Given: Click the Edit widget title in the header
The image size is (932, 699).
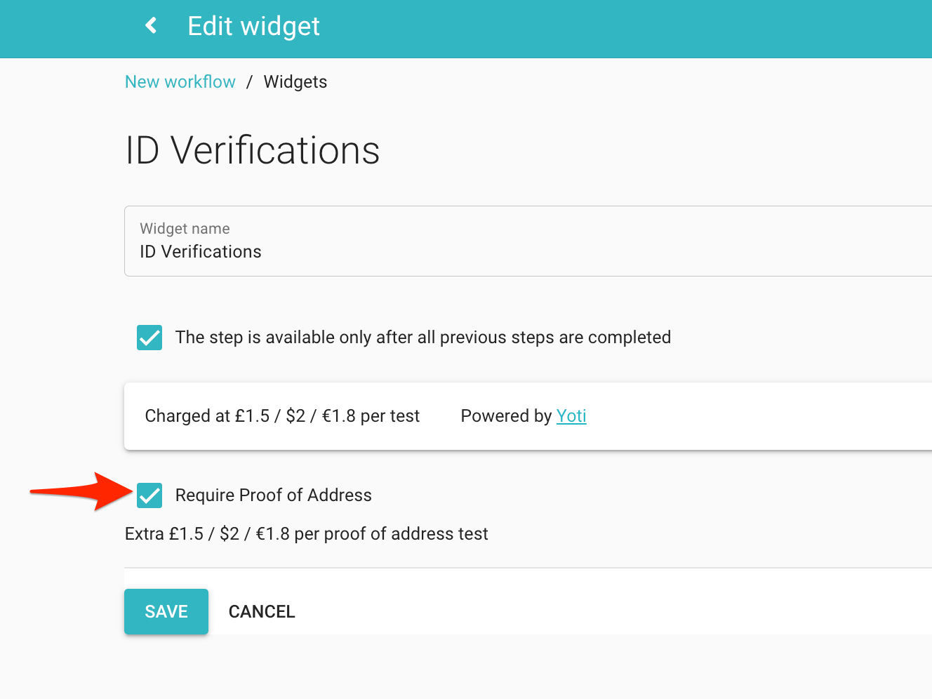Looking at the screenshot, I should click(253, 26).
